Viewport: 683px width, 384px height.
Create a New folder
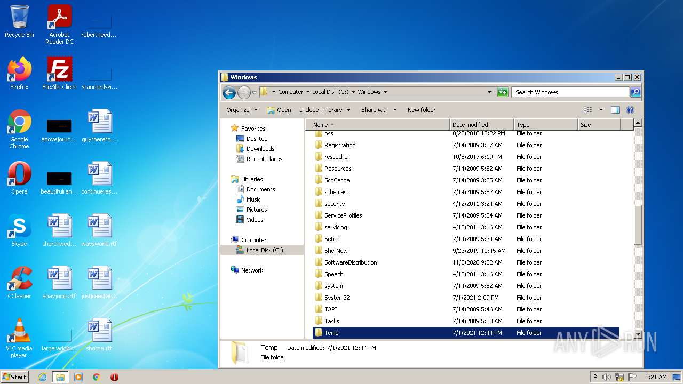[x=422, y=110]
